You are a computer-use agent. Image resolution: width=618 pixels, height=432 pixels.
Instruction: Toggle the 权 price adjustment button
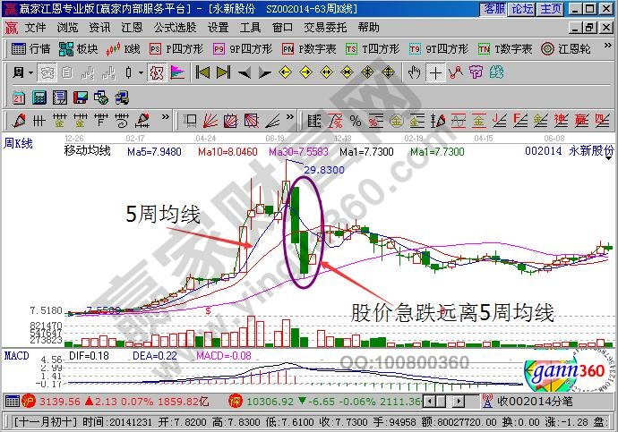coord(157,72)
